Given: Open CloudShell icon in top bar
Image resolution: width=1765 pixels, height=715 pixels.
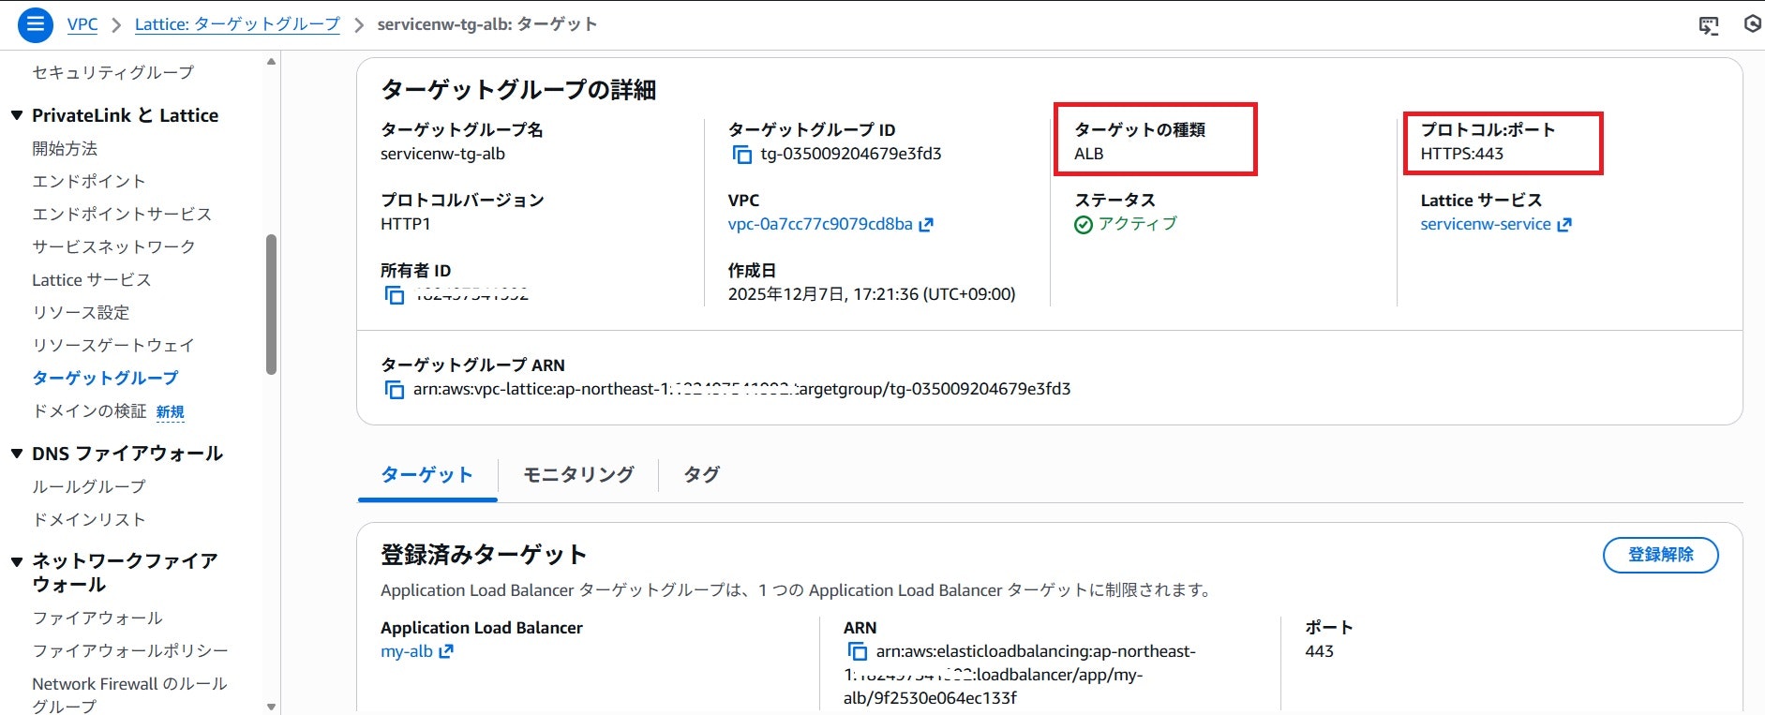Looking at the screenshot, I should [1709, 25].
